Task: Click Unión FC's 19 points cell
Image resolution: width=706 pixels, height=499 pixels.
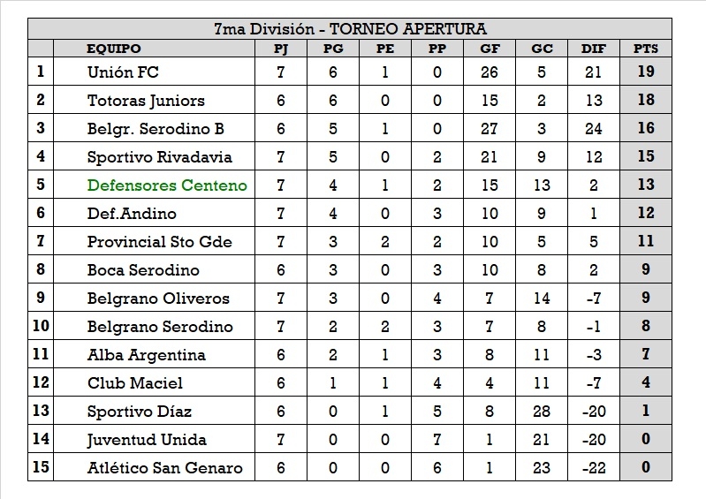Action: (x=646, y=72)
